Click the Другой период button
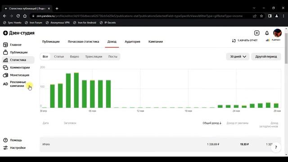 266,57
